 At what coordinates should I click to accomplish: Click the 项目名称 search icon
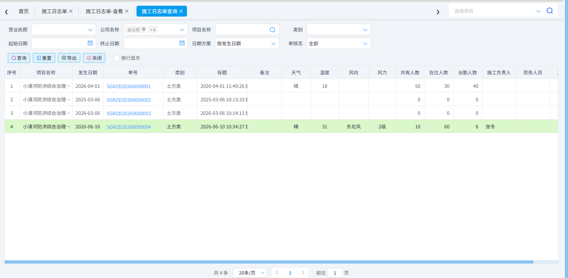tap(272, 30)
